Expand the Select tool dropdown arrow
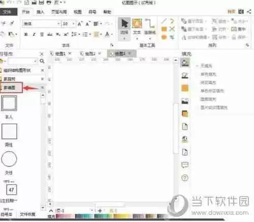The height and width of the screenshot is (222, 254). coord(124,39)
